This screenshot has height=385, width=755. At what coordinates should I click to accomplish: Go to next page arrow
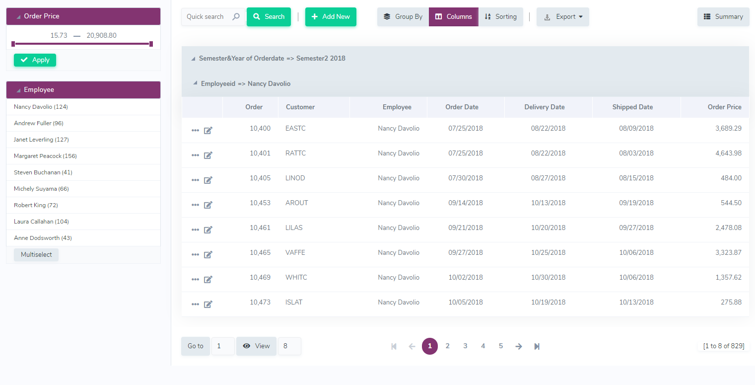pos(519,346)
